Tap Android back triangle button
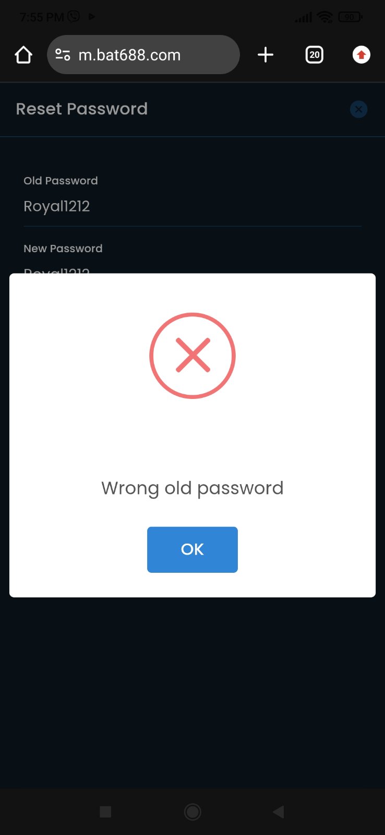 [279, 812]
